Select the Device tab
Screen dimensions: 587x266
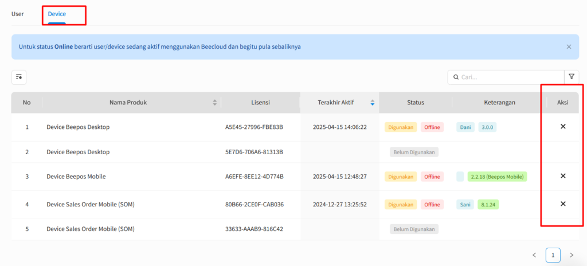(57, 14)
